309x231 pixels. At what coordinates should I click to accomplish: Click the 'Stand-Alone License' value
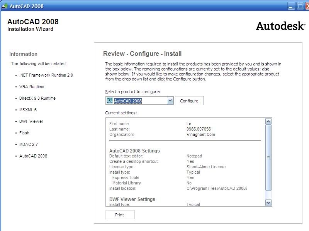206,167
